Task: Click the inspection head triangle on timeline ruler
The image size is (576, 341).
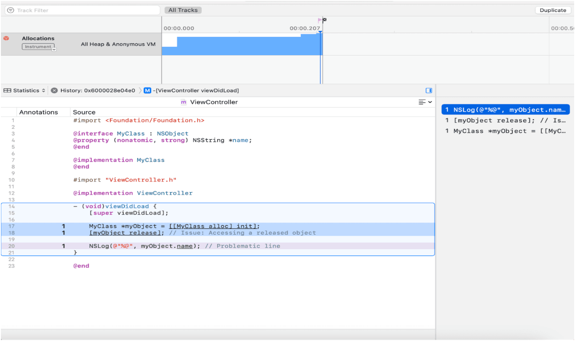Action: (320, 32)
